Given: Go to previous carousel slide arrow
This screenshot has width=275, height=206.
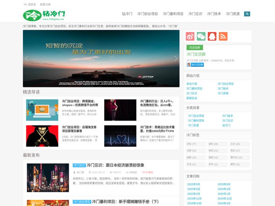Looking at the screenshot, I should pyautogui.click(x=27, y=58).
